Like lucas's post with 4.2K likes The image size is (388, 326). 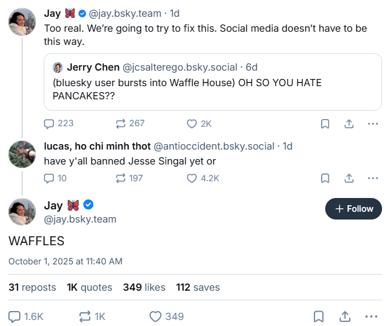point(192,178)
